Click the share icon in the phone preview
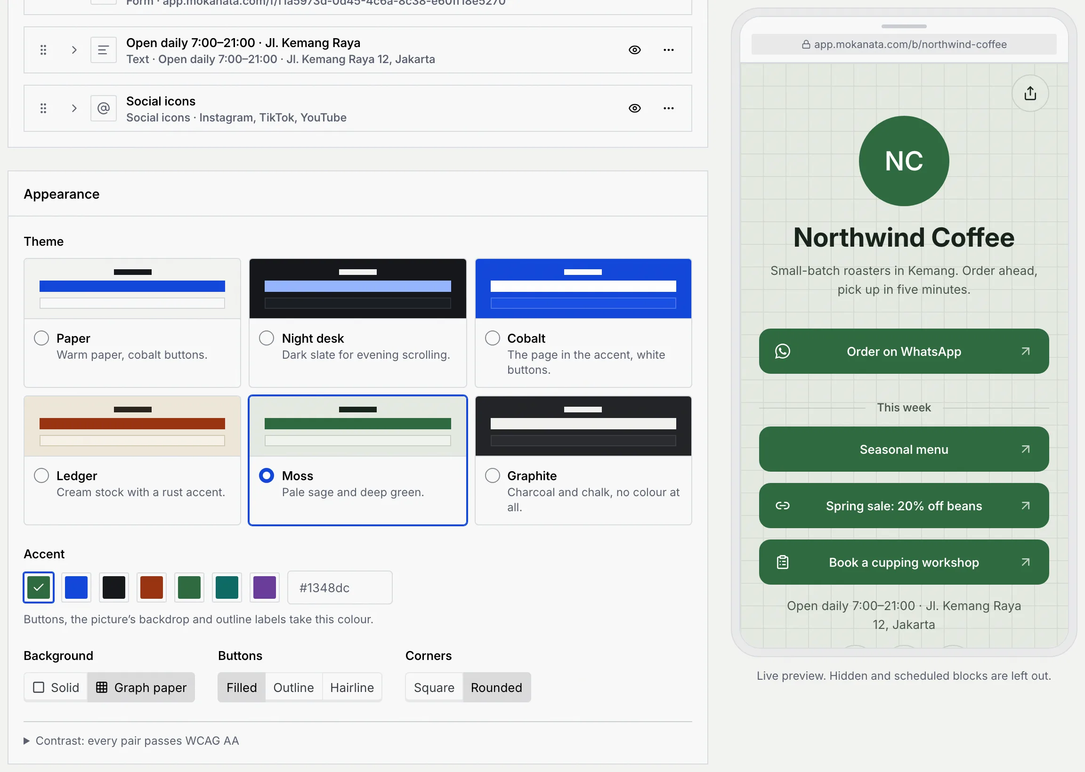The width and height of the screenshot is (1085, 772). pyautogui.click(x=1030, y=93)
